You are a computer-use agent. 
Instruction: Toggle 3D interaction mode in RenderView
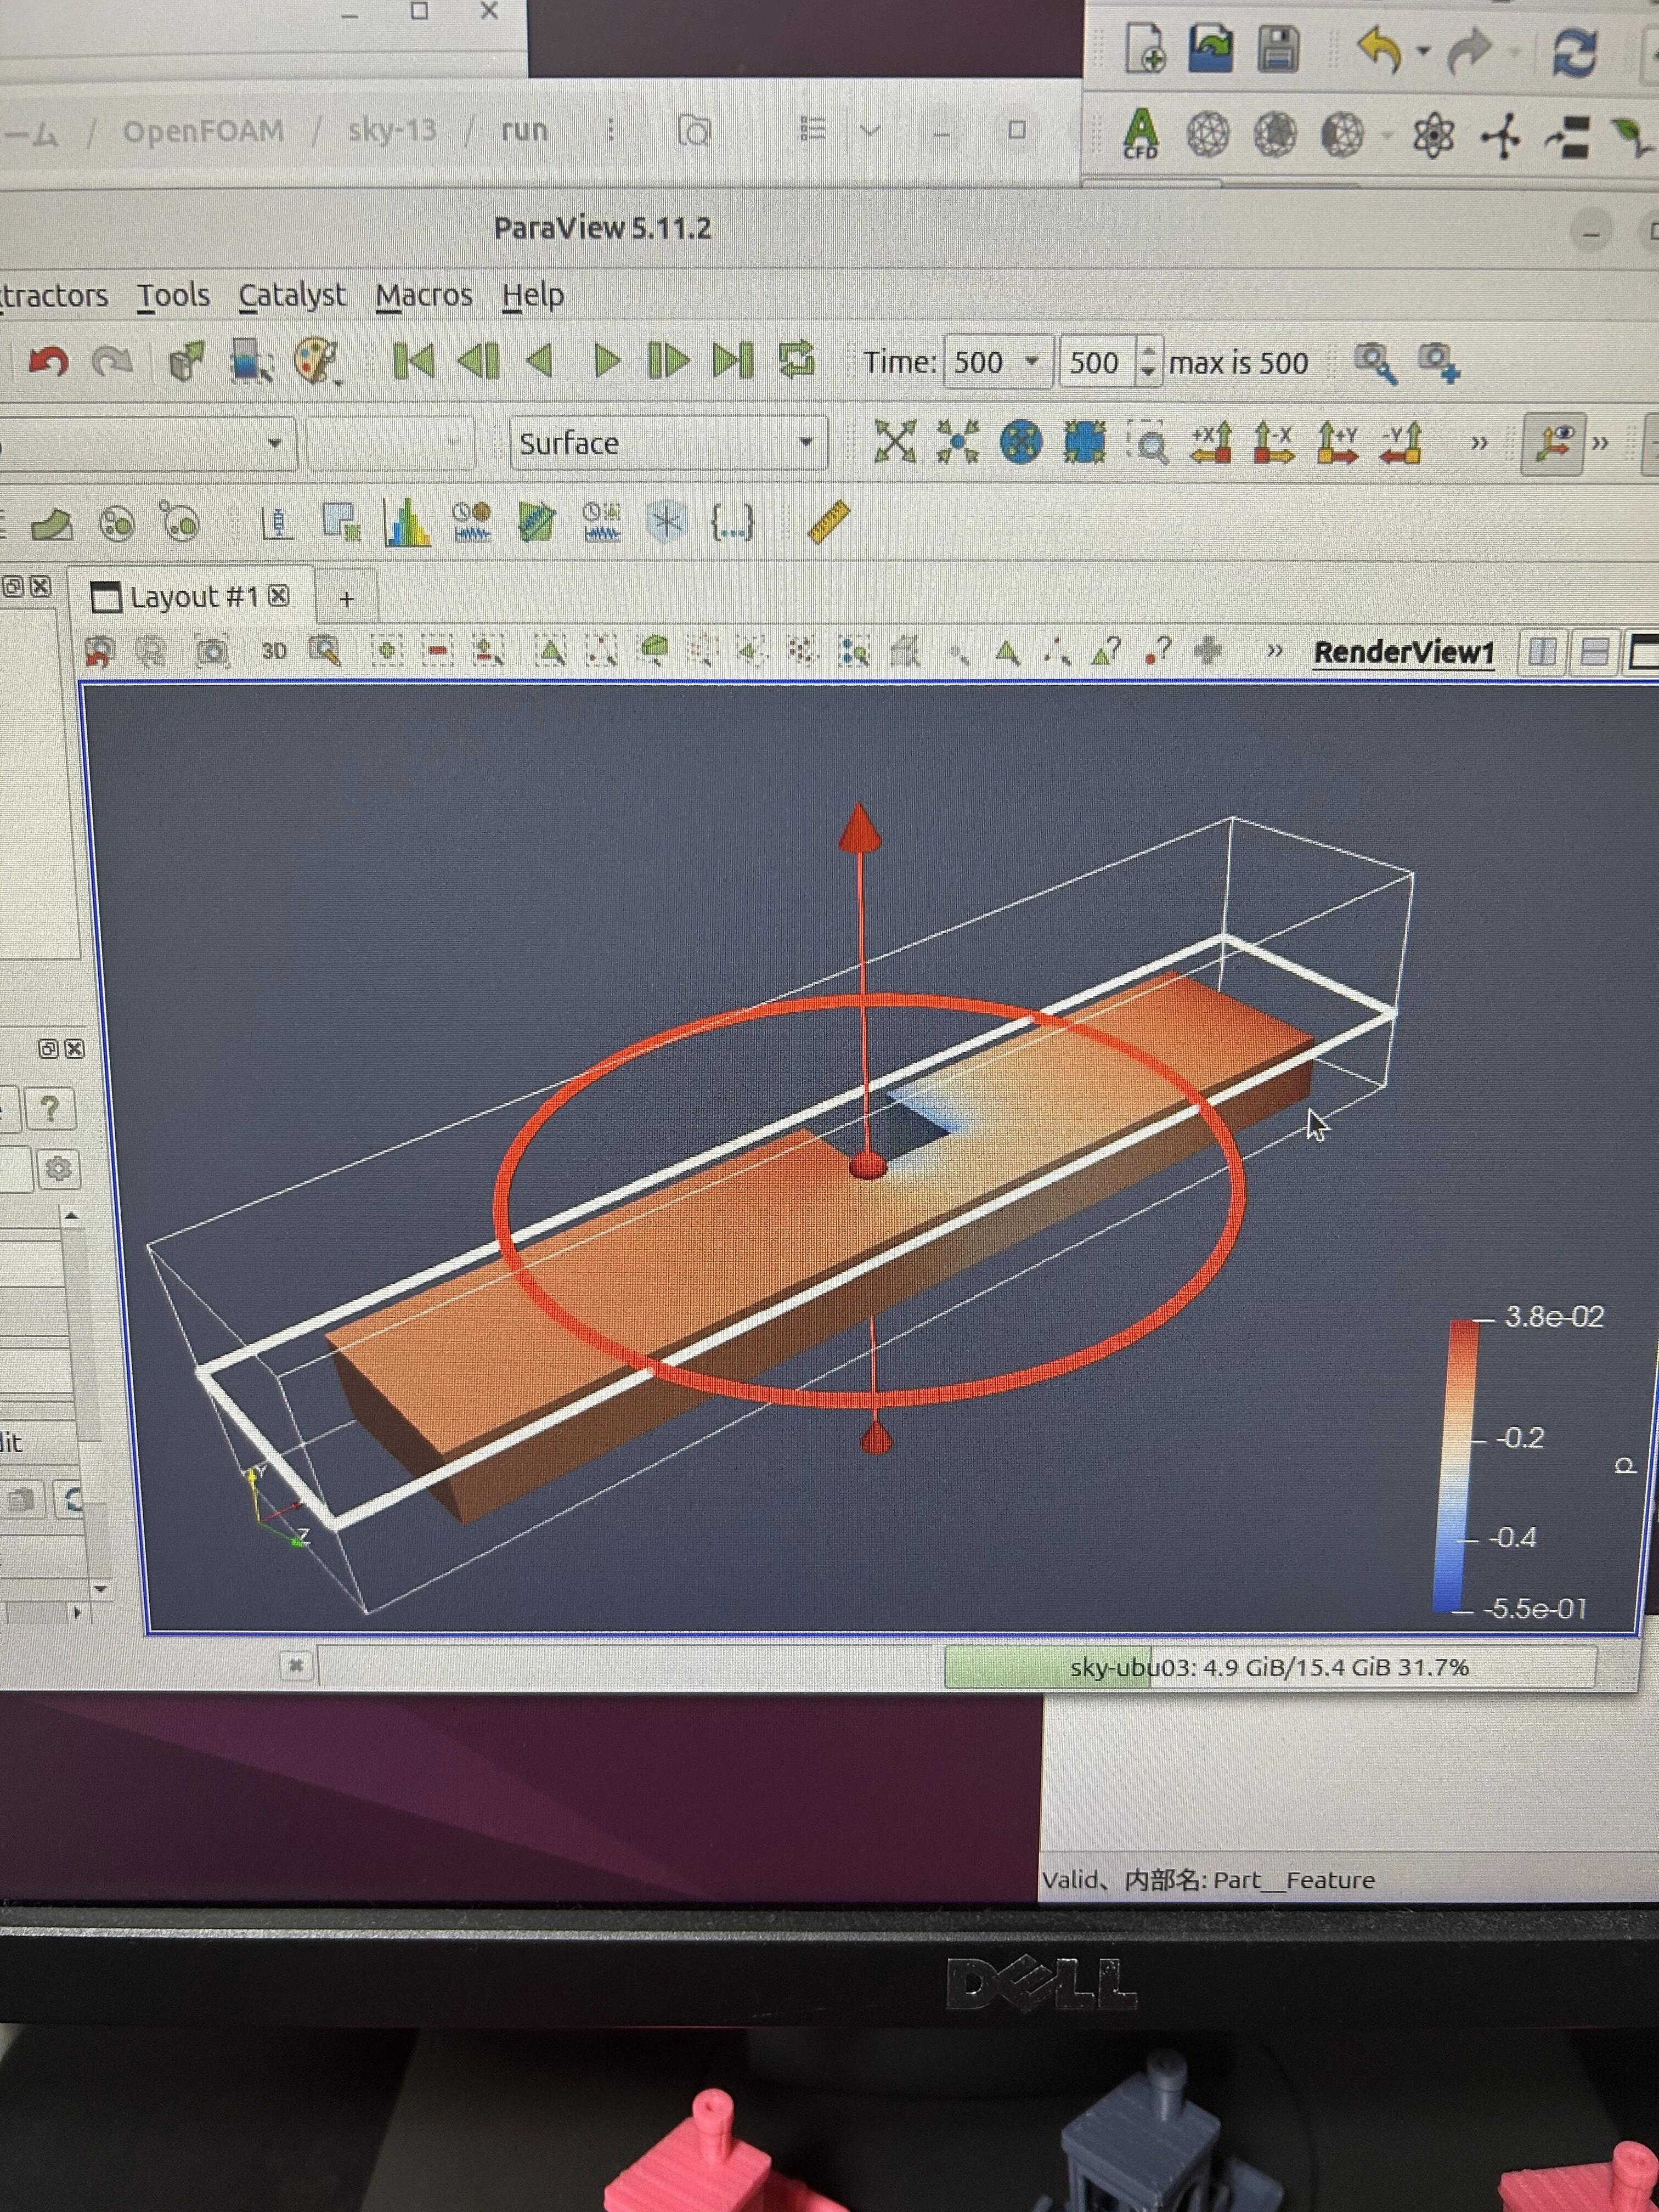click(274, 651)
